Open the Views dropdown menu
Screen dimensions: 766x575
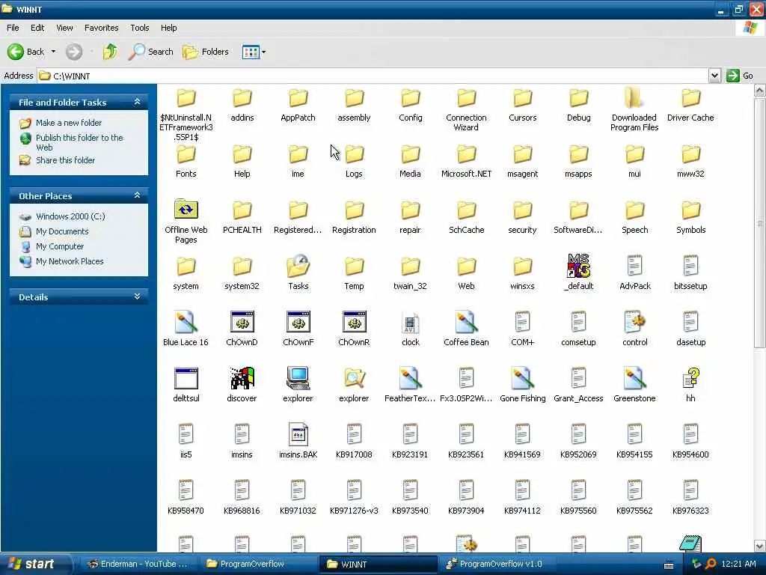pos(264,52)
